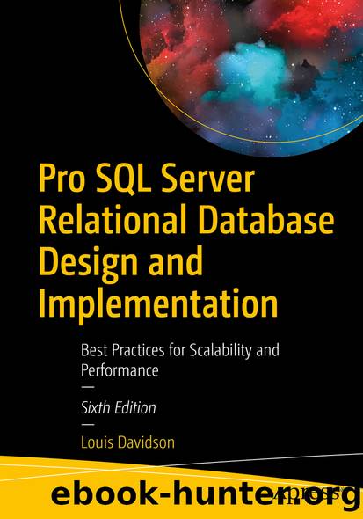Click the author name 'Louis Davidson'
The height and width of the screenshot is (519, 363).
click(x=127, y=442)
